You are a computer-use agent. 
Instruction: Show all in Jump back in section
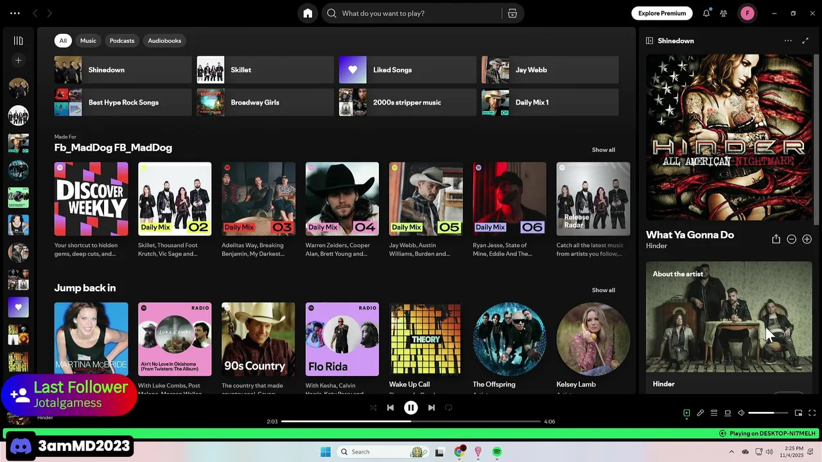point(603,290)
